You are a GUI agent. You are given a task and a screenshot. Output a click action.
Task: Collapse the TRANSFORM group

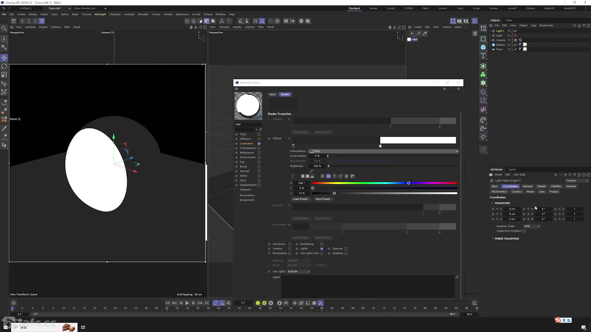click(492, 203)
